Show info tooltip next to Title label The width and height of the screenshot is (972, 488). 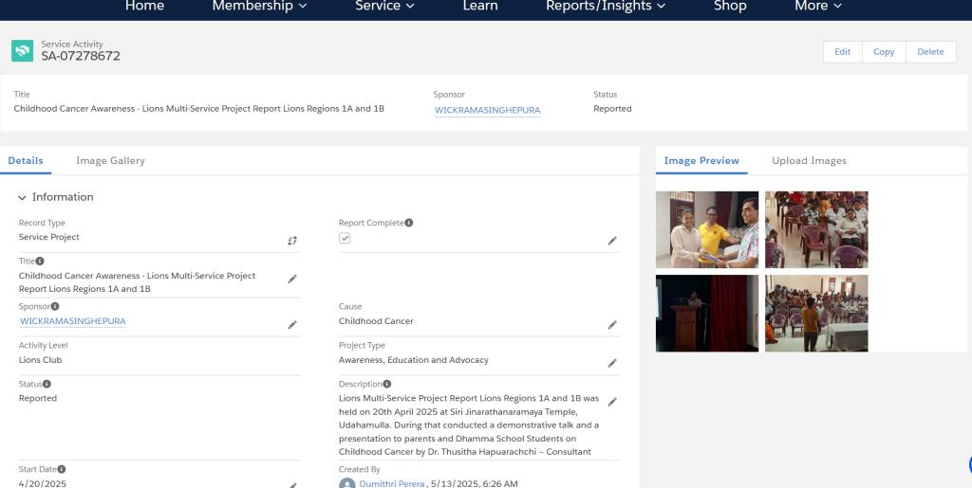coord(40,261)
